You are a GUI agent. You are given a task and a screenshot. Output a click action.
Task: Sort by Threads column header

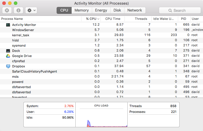[x=138, y=19]
